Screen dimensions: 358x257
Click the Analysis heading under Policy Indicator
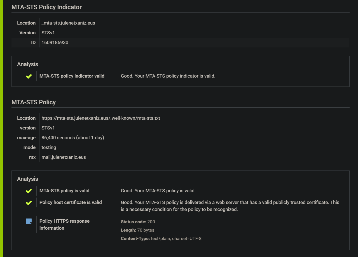tap(27, 64)
